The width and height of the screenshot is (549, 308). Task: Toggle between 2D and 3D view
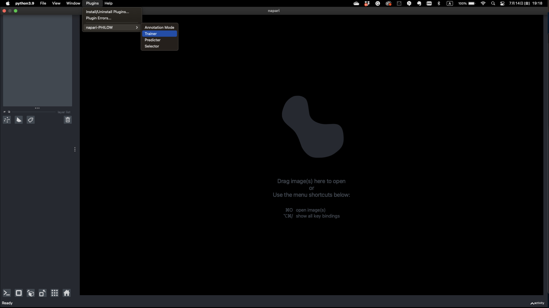click(x=19, y=293)
